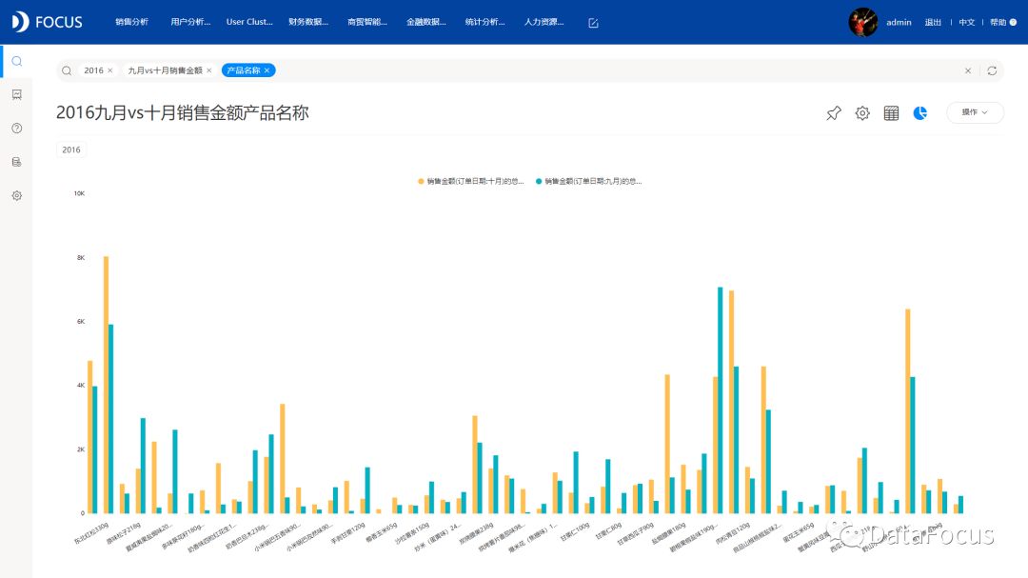Open the 销售分析 menu tab
The height and width of the screenshot is (578, 1028).
[131, 22]
